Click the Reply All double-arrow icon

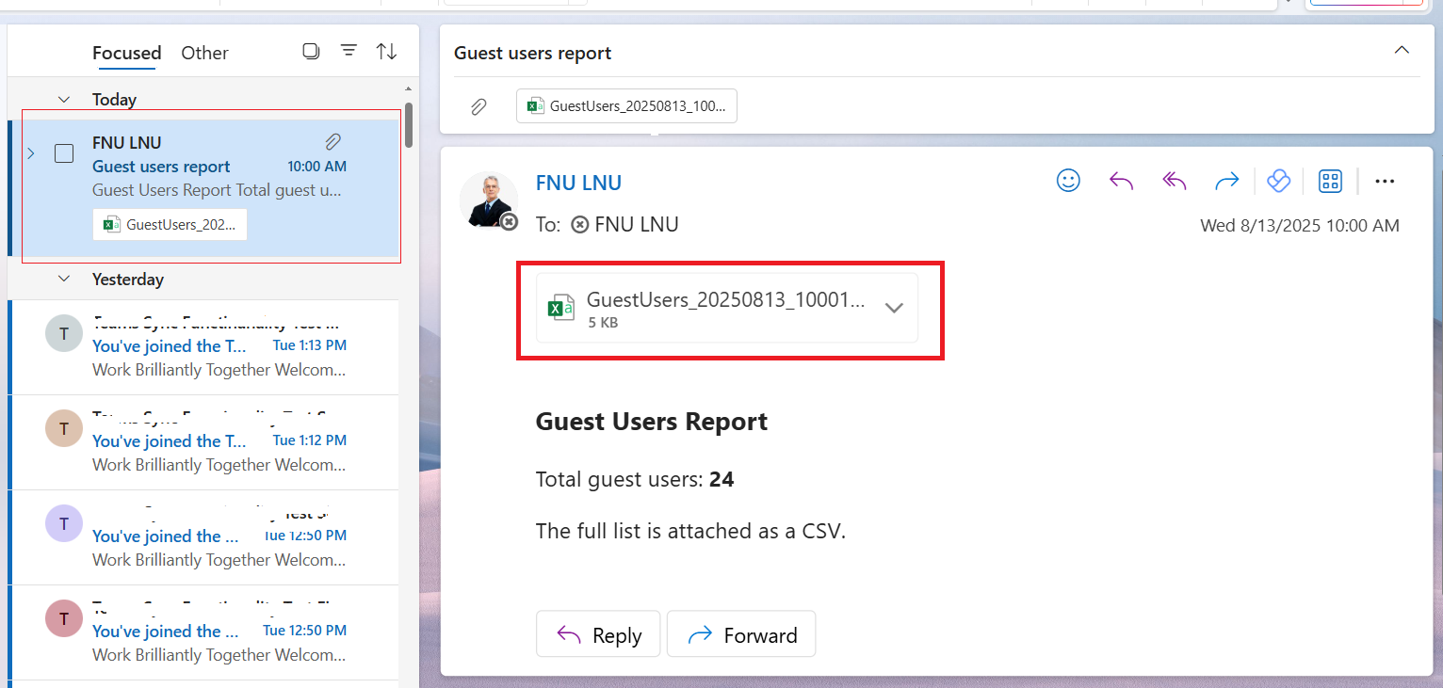1174,181
